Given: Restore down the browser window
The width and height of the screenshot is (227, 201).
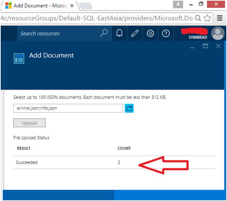Looking at the screenshot, I should point(201,4).
